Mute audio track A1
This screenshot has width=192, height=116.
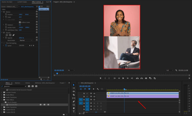click(x=94, y=103)
